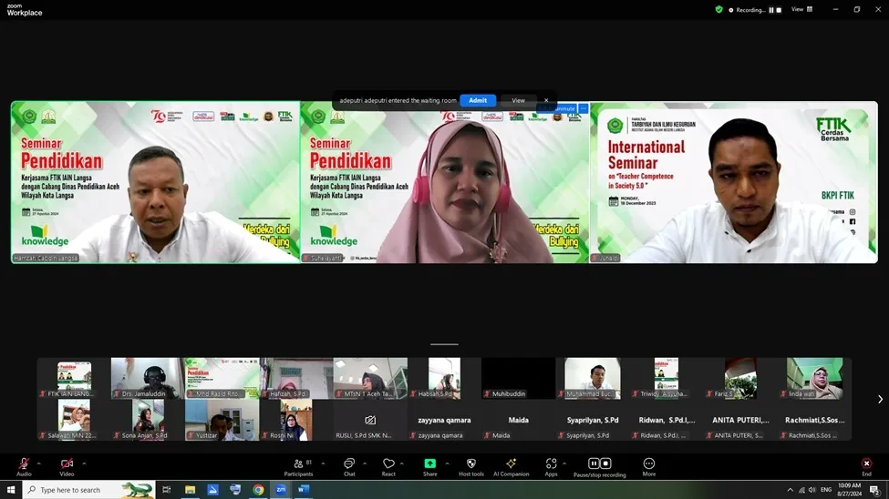
Task: Expand video options arrow beside Video
Action: (84, 463)
